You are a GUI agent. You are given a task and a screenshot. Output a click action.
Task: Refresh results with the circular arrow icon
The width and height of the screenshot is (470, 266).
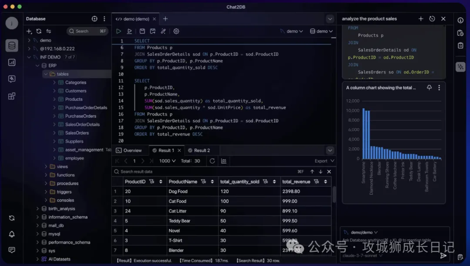[x=212, y=160]
